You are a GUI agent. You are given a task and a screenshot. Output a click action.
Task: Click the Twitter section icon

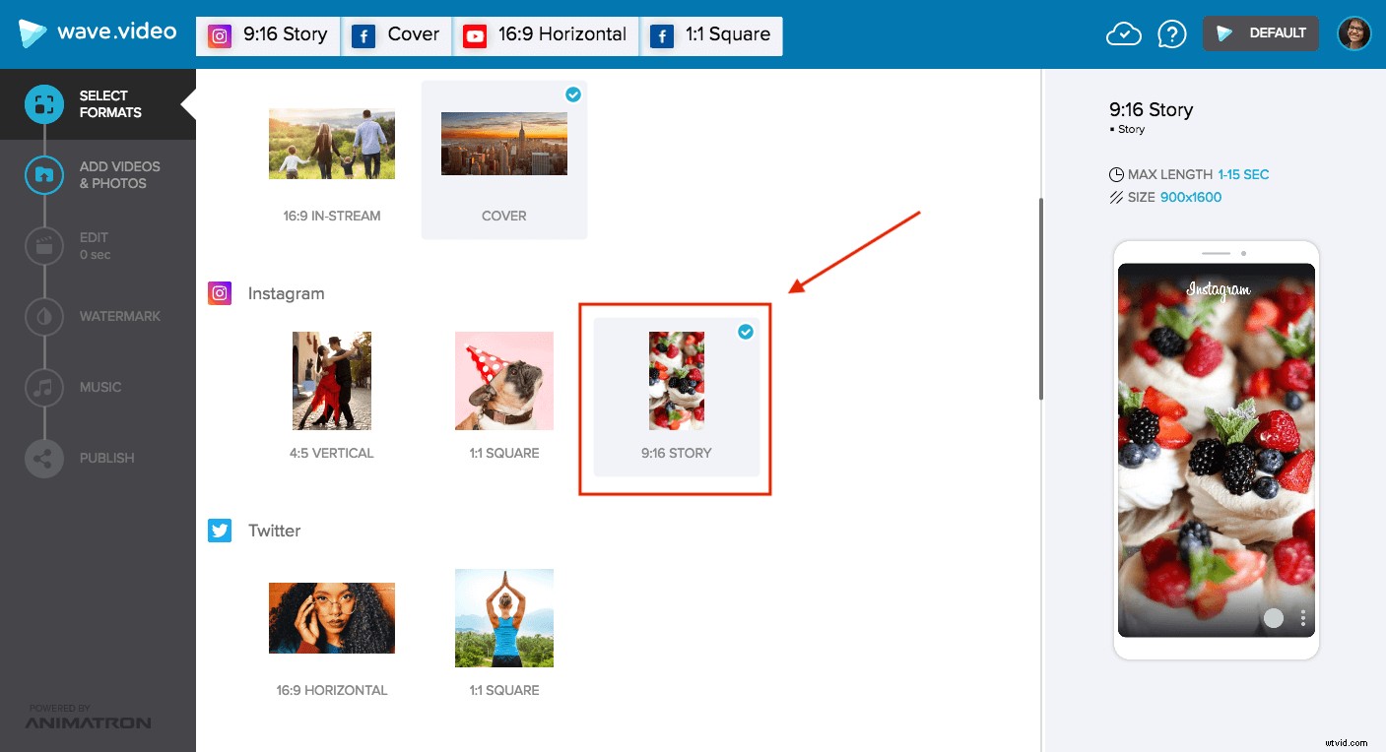click(x=220, y=531)
